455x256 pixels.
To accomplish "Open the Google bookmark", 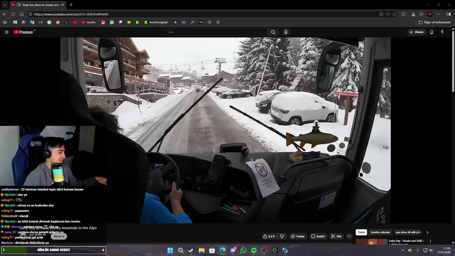I will click(49, 22).
